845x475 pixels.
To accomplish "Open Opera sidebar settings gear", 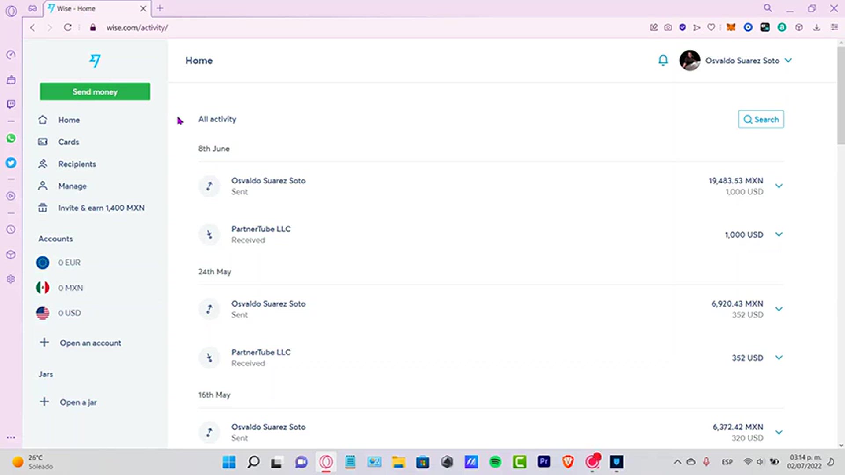I will click(11, 279).
